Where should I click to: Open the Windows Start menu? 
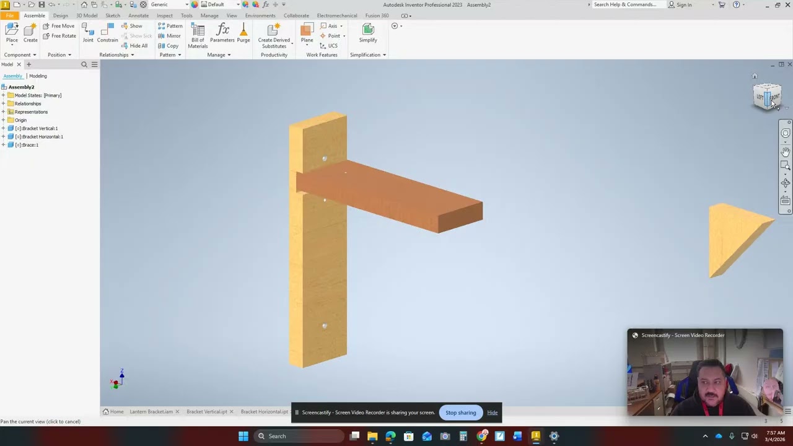(243, 436)
